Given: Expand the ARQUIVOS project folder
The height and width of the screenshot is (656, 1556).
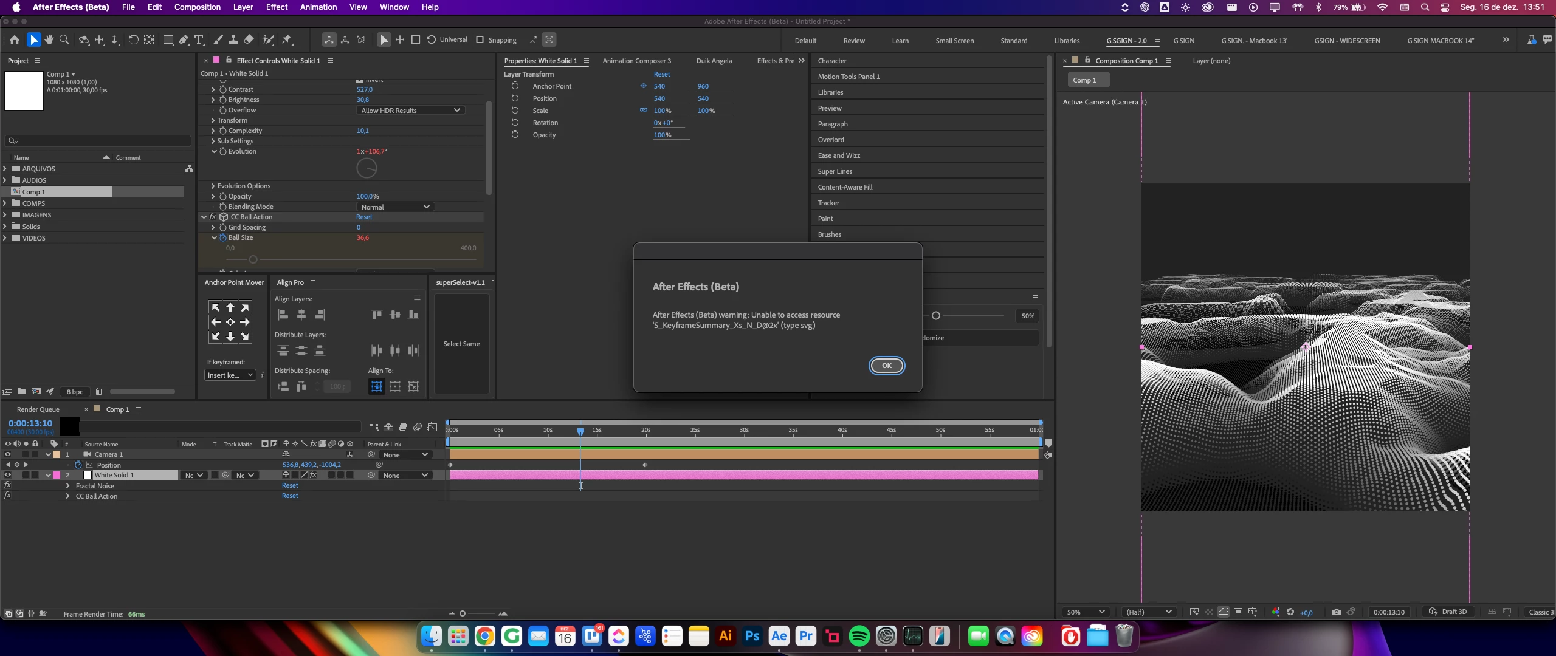Looking at the screenshot, I should [5, 169].
